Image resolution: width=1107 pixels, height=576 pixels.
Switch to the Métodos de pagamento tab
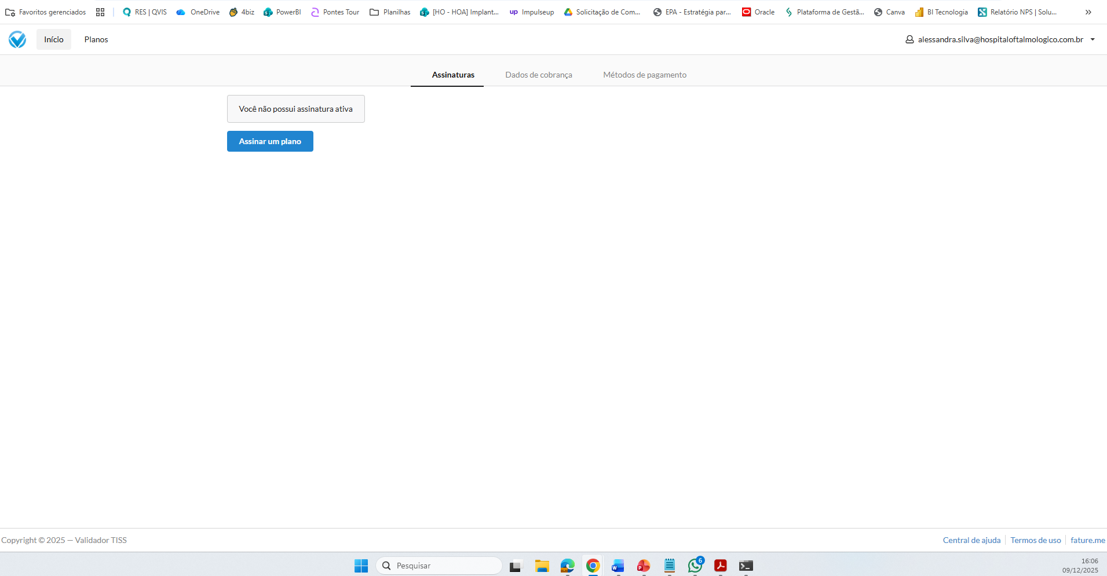point(644,75)
